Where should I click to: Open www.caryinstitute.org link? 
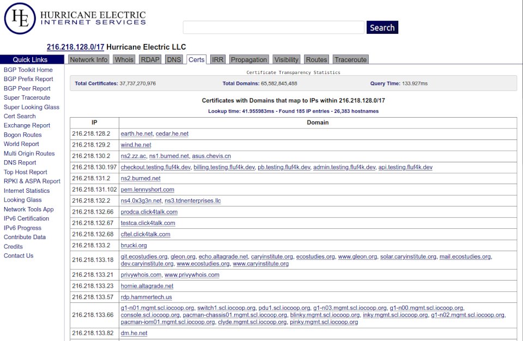(x=261, y=264)
